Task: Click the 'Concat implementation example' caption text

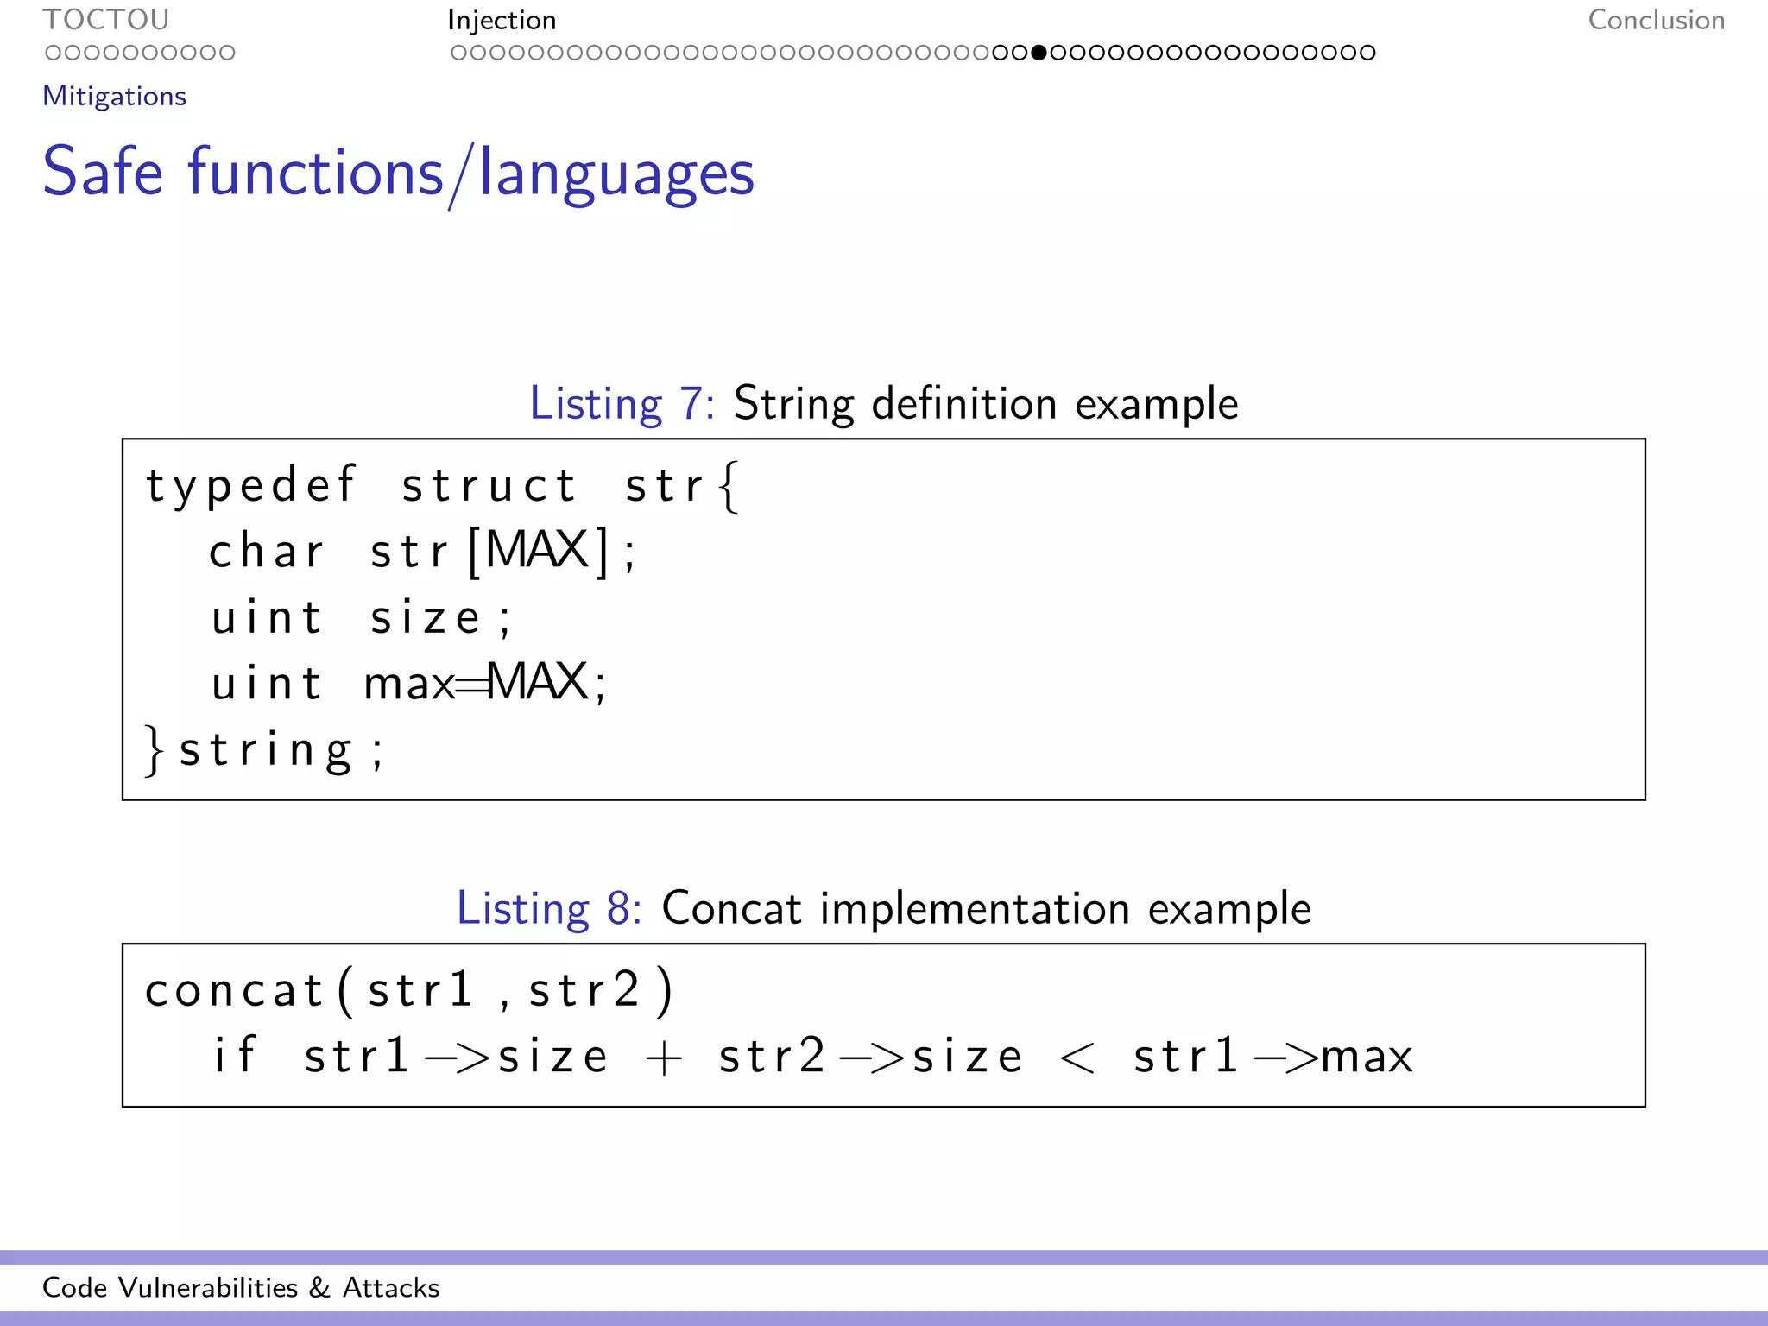Action: pos(987,909)
